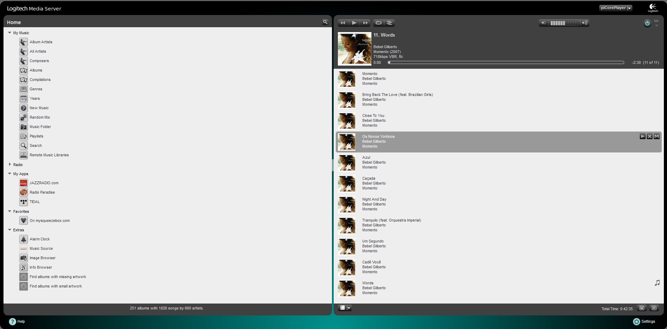This screenshot has height=329, width=667.
Task: Open Random Mix icon in My Music
Action: pos(23,118)
